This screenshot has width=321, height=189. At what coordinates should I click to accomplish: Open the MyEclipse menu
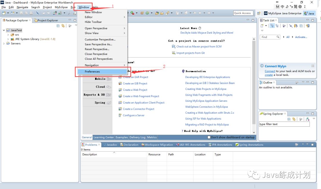tap(61, 7)
